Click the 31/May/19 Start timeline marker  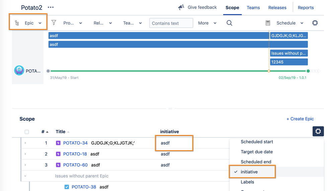(x=48, y=71)
